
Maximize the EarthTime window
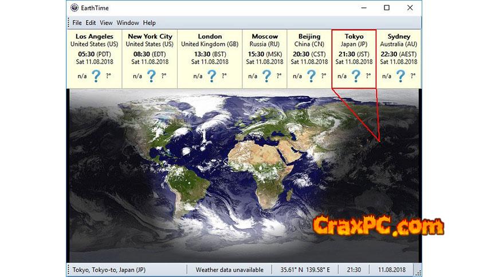point(387,8)
